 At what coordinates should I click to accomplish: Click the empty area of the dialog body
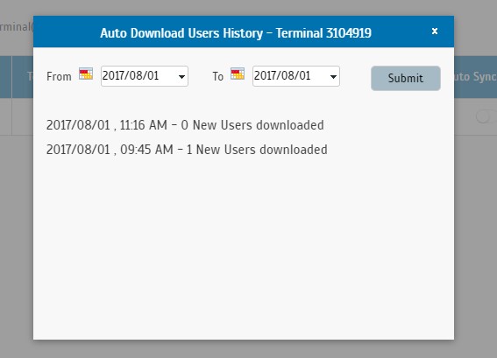tap(244, 247)
